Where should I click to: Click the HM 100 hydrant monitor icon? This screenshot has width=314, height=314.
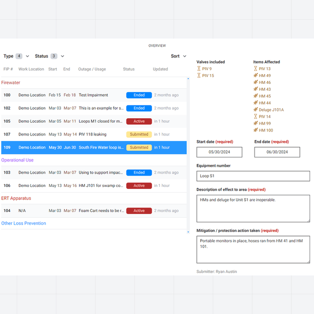click(x=256, y=130)
